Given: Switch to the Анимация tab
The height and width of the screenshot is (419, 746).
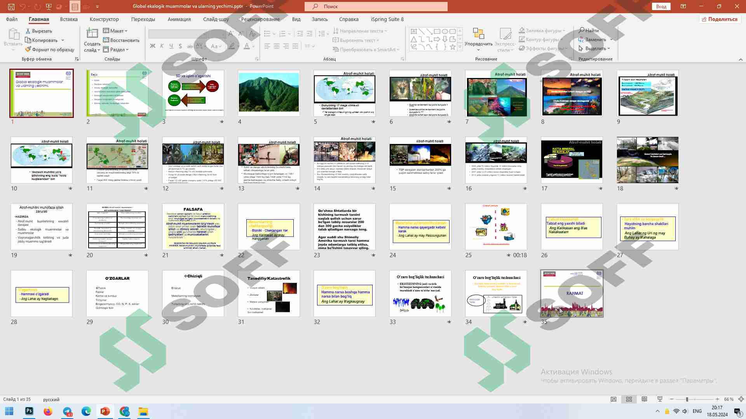Looking at the screenshot, I should (x=179, y=19).
